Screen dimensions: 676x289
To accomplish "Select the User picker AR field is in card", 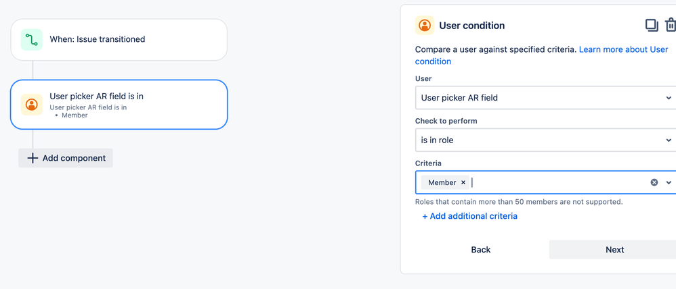I will (119, 105).
